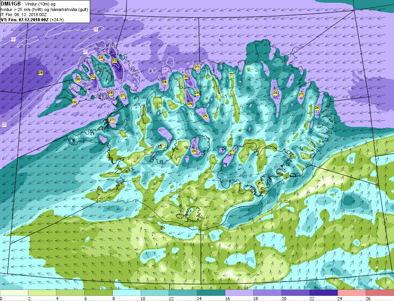Click the teal 12–14 m/s legend swatch
The width and height of the screenshot is (394, 301).
click(x=183, y=293)
